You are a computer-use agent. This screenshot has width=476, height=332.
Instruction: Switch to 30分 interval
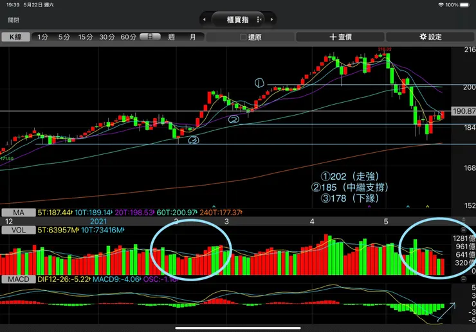[x=107, y=37]
